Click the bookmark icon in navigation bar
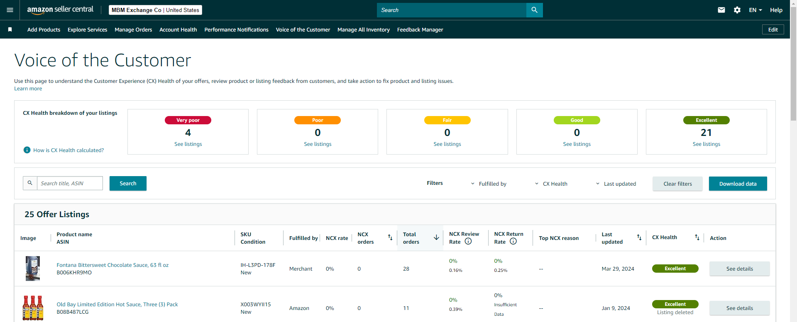 (10, 29)
